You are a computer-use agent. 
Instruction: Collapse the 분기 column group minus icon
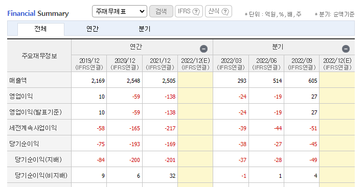click(346, 49)
